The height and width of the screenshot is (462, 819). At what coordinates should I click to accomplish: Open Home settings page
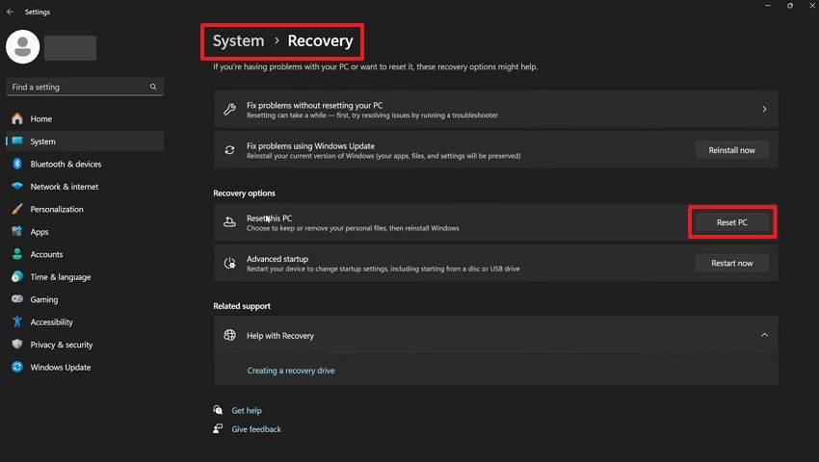click(40, 118)
